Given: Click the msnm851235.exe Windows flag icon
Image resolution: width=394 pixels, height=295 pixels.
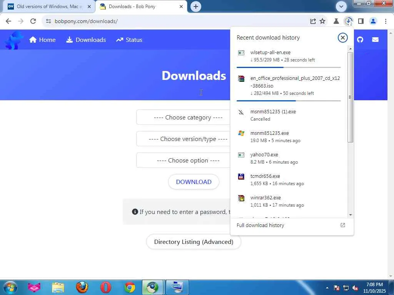Looking at the screenshot, I should tap(241, 133).
